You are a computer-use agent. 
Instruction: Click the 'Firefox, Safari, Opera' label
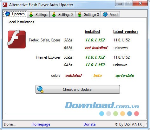coord(44,40)
